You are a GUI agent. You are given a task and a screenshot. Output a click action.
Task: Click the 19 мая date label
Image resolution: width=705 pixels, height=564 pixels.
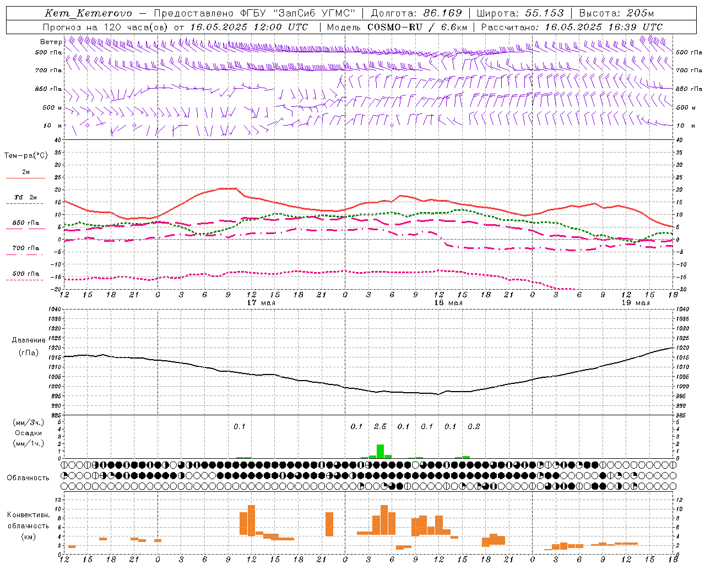click(x=636, y=303)
